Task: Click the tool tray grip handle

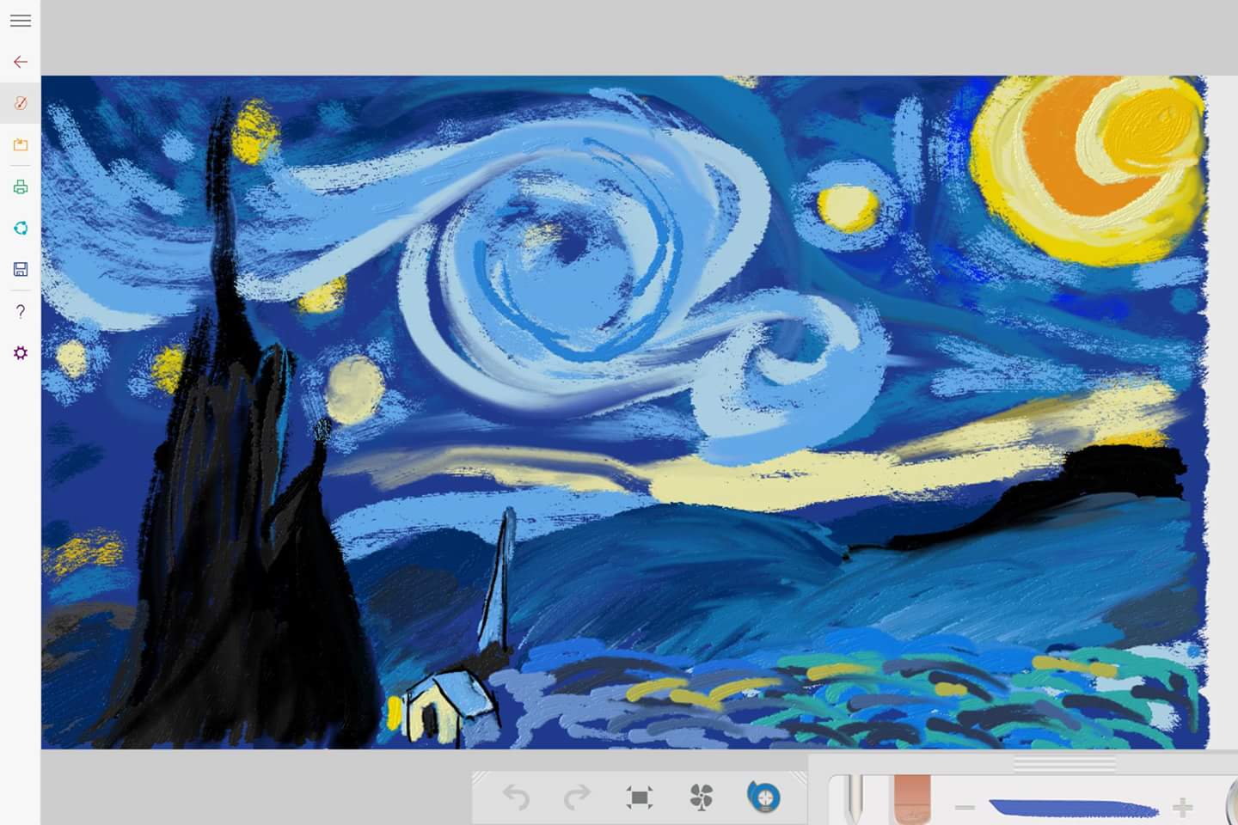Action: tap(1064, 763)
